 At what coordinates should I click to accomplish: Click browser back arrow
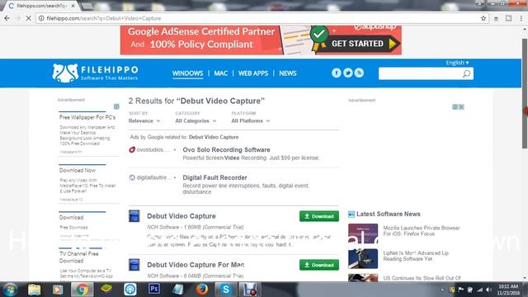[7, 18]
